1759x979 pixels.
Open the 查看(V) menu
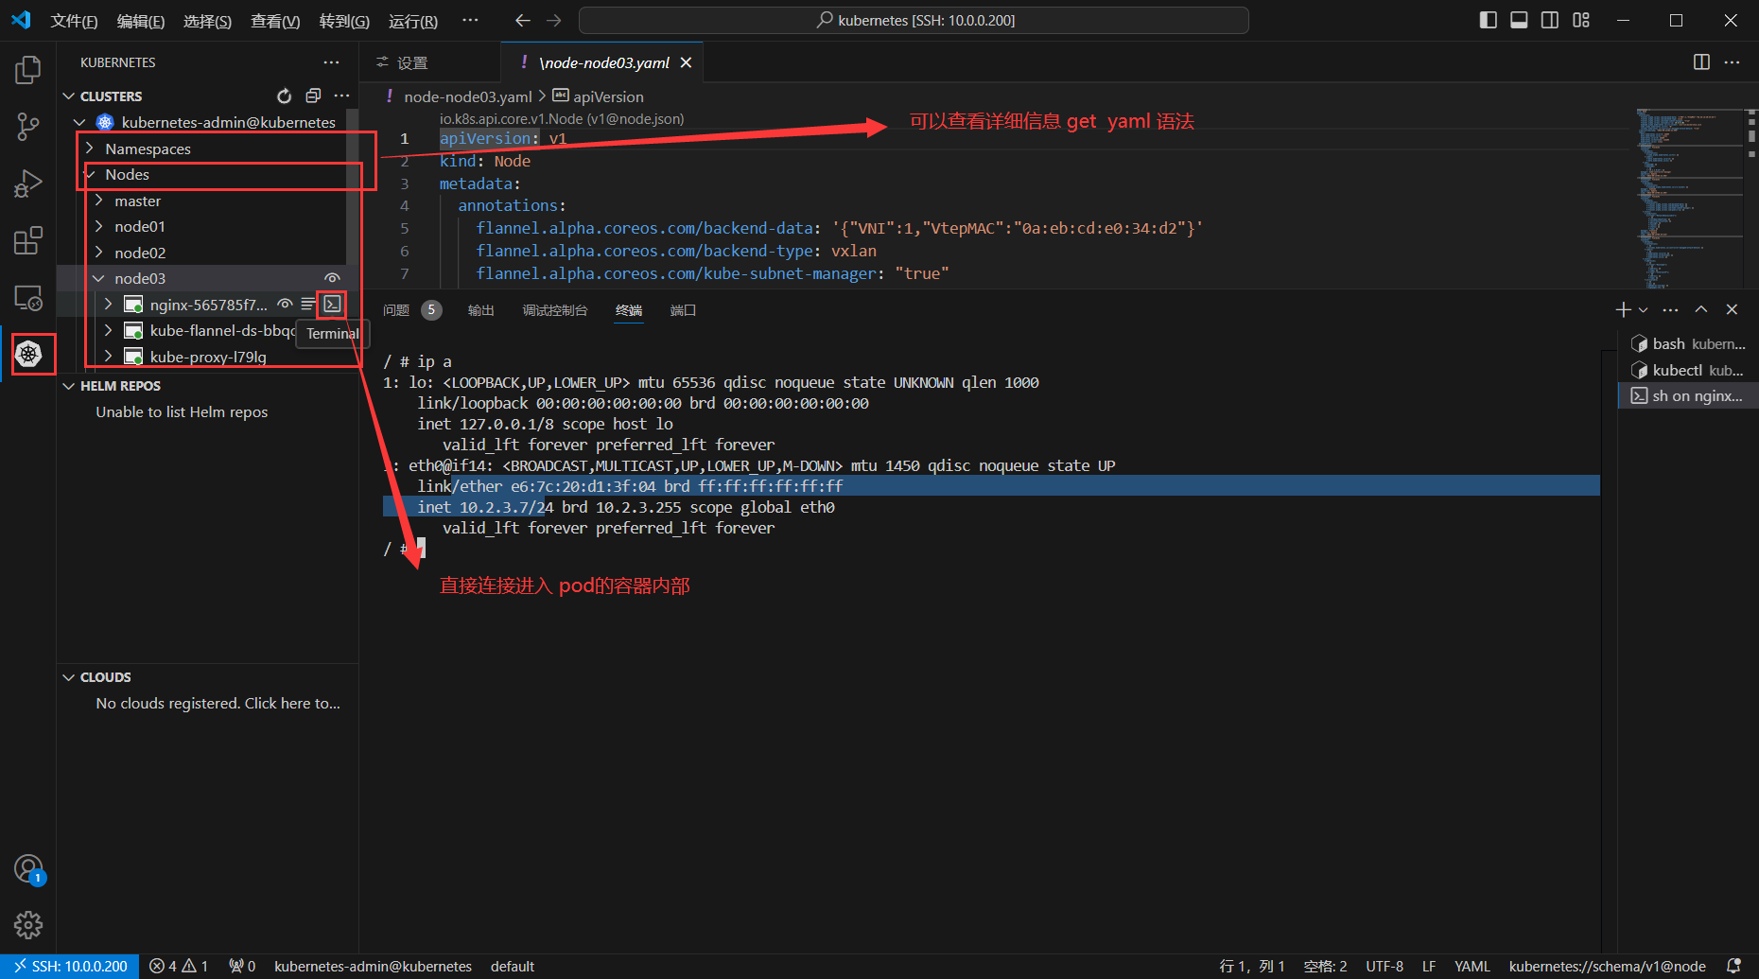click(x=275, y=21)
